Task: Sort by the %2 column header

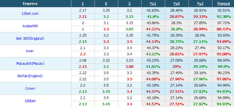Action: point(200,4)
